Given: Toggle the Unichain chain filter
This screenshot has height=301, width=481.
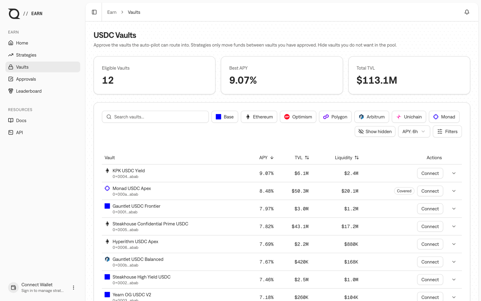Looking at the screenshot, I should (409, 117).
